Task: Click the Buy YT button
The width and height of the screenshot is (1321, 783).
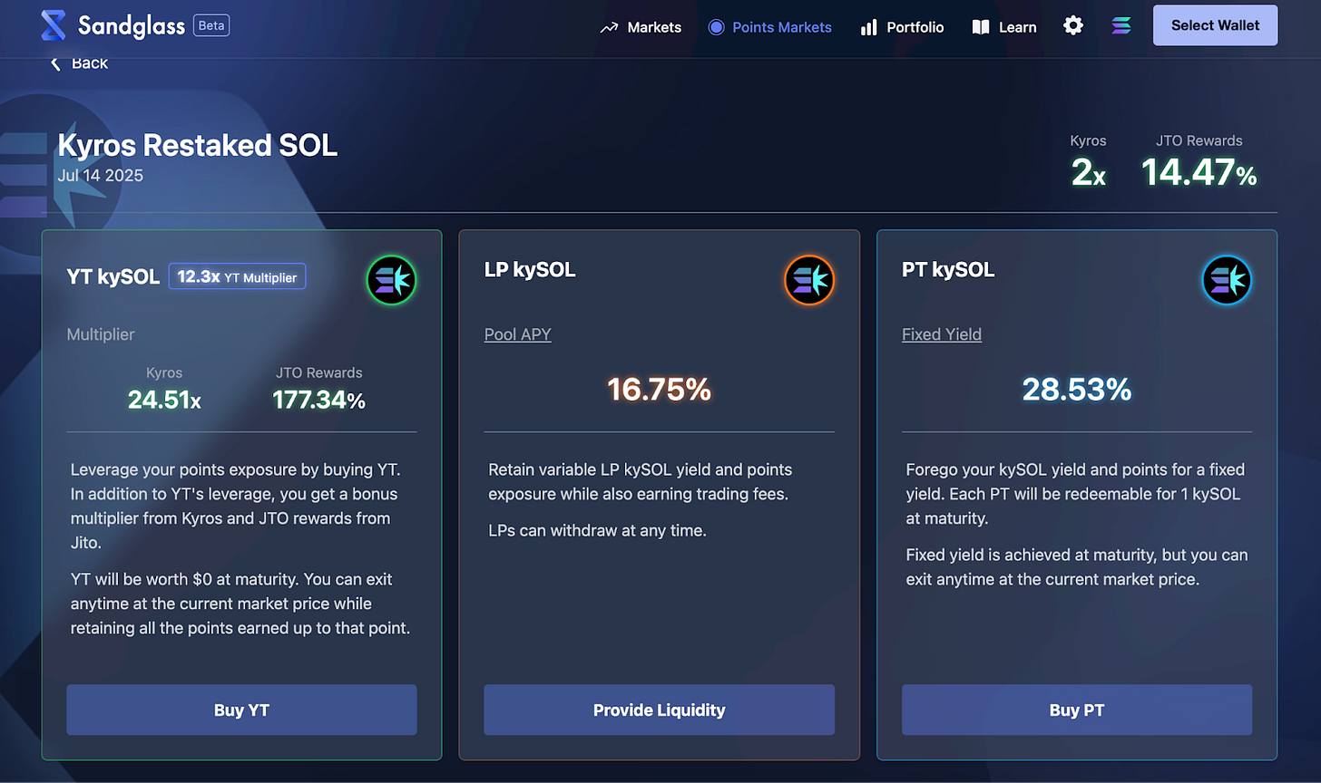Action: [241, 710]
